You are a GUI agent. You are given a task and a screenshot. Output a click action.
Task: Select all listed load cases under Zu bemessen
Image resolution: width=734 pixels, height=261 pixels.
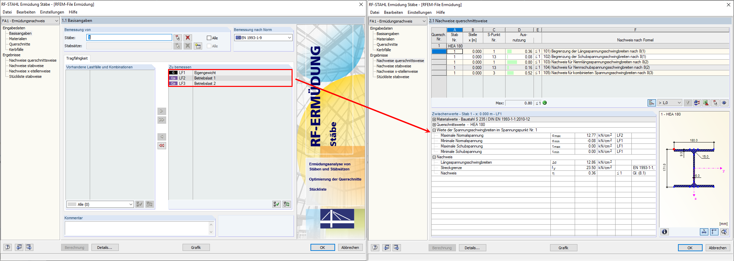point(276,204)
